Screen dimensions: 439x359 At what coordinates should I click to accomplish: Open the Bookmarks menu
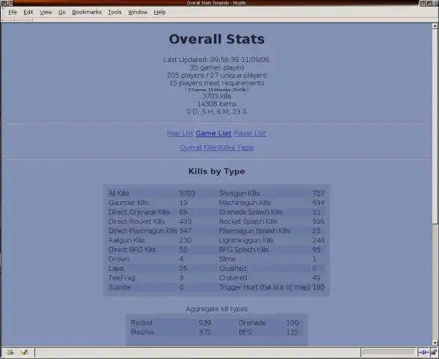[87, 12]
